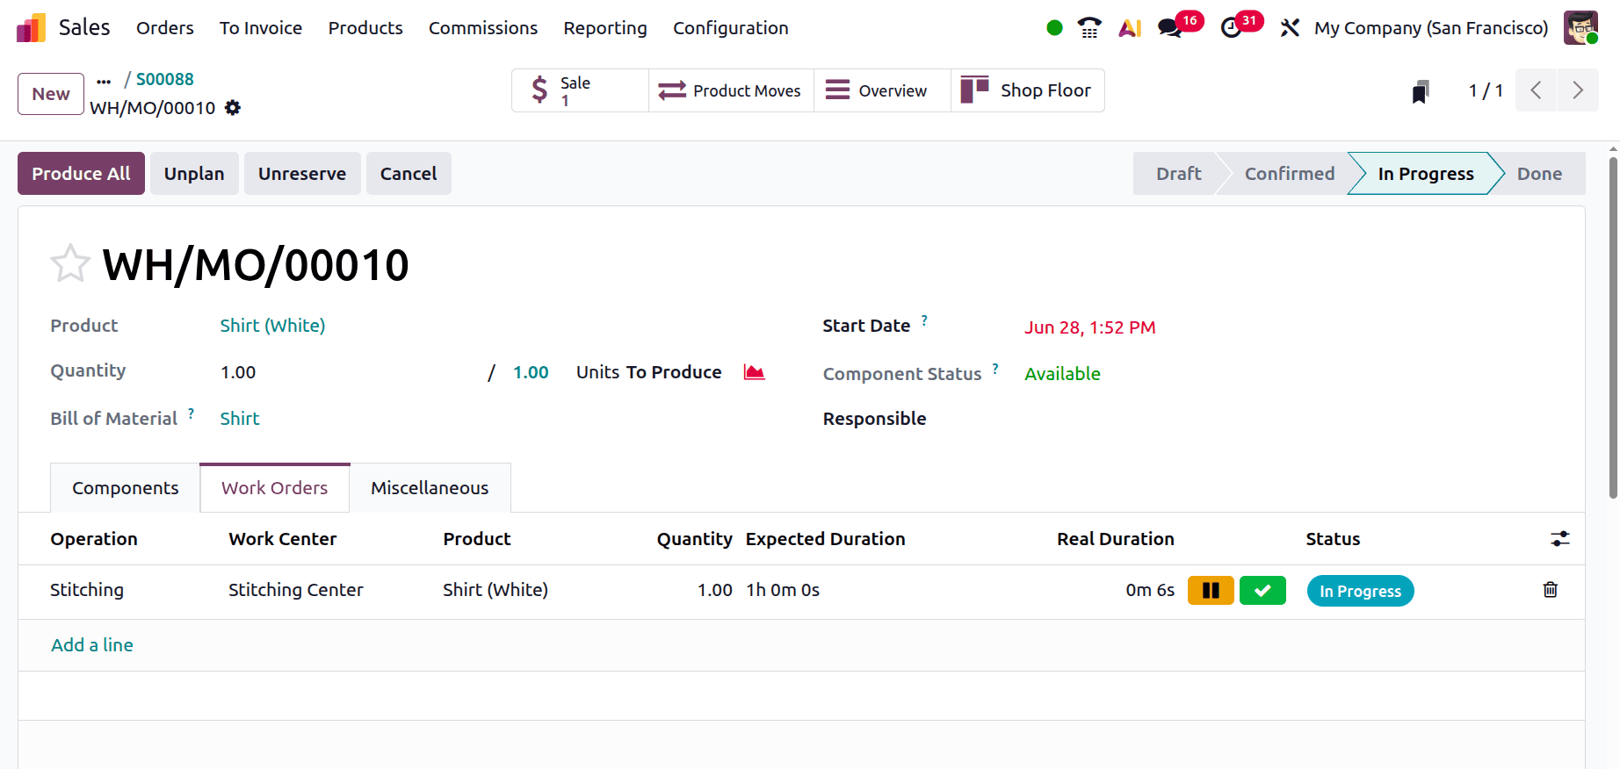The height and width of the screenshot is (769, 1620).
Task: Click the green online status dot
Action: tap(1054, 28)
